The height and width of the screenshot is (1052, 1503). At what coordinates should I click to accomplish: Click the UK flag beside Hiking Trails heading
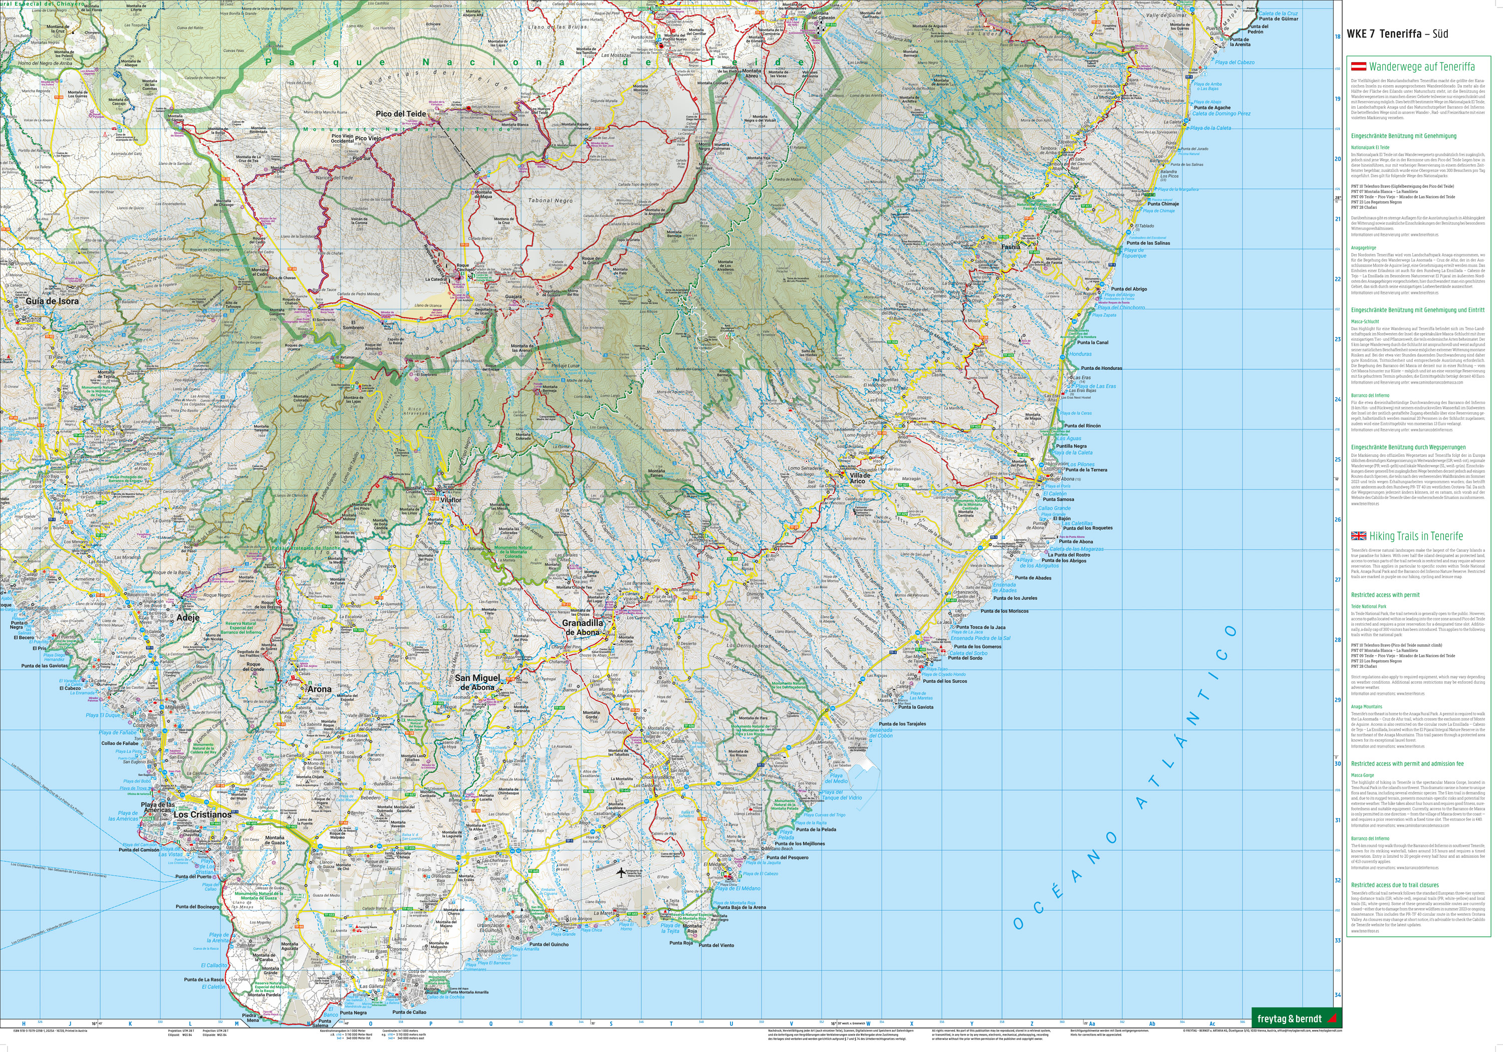point(1358,536)
